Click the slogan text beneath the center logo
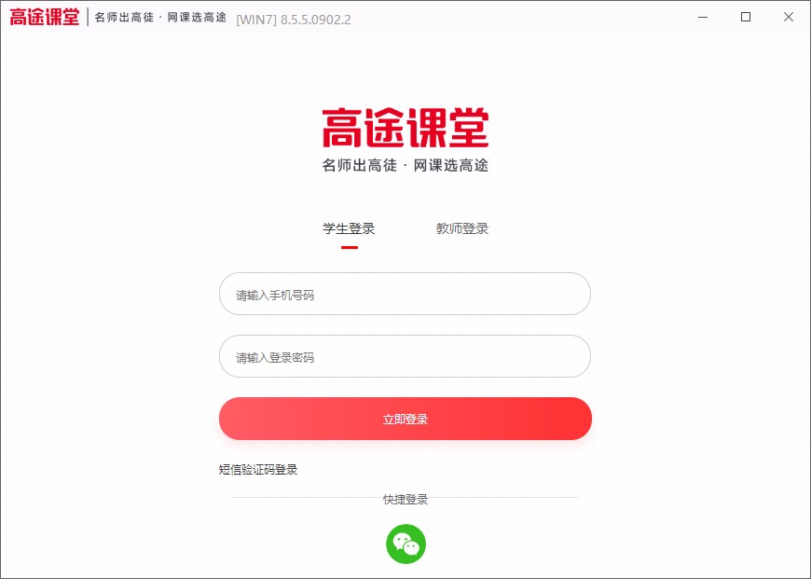Image resolution: width=811 pixels, height=579 pixels. (x=405, y=166)
